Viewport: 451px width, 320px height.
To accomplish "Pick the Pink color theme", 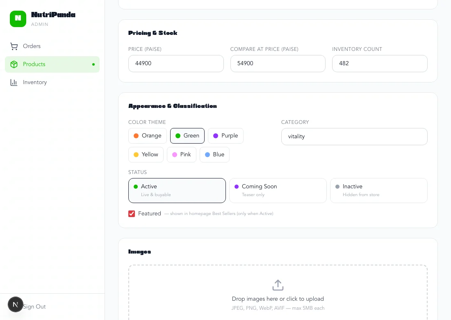I will (182, 155).
